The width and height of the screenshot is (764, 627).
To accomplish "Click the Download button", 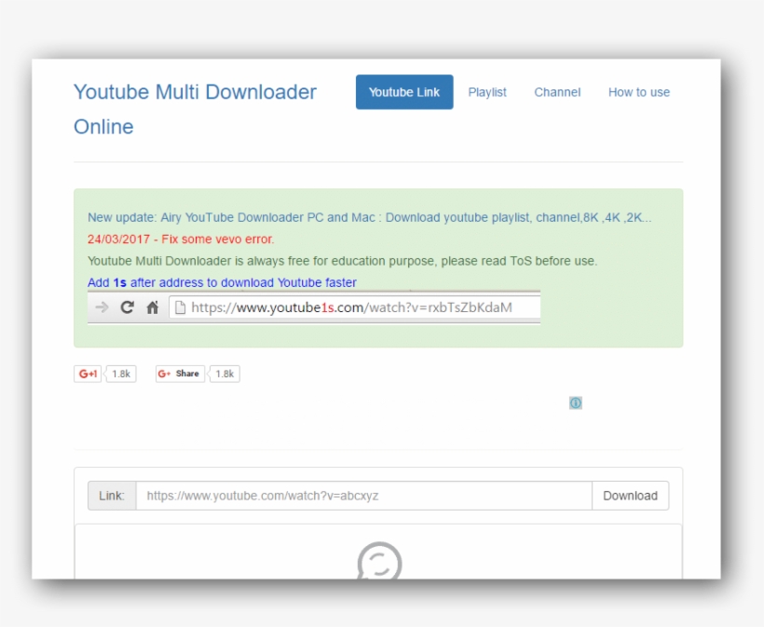I will pos(631,495).
